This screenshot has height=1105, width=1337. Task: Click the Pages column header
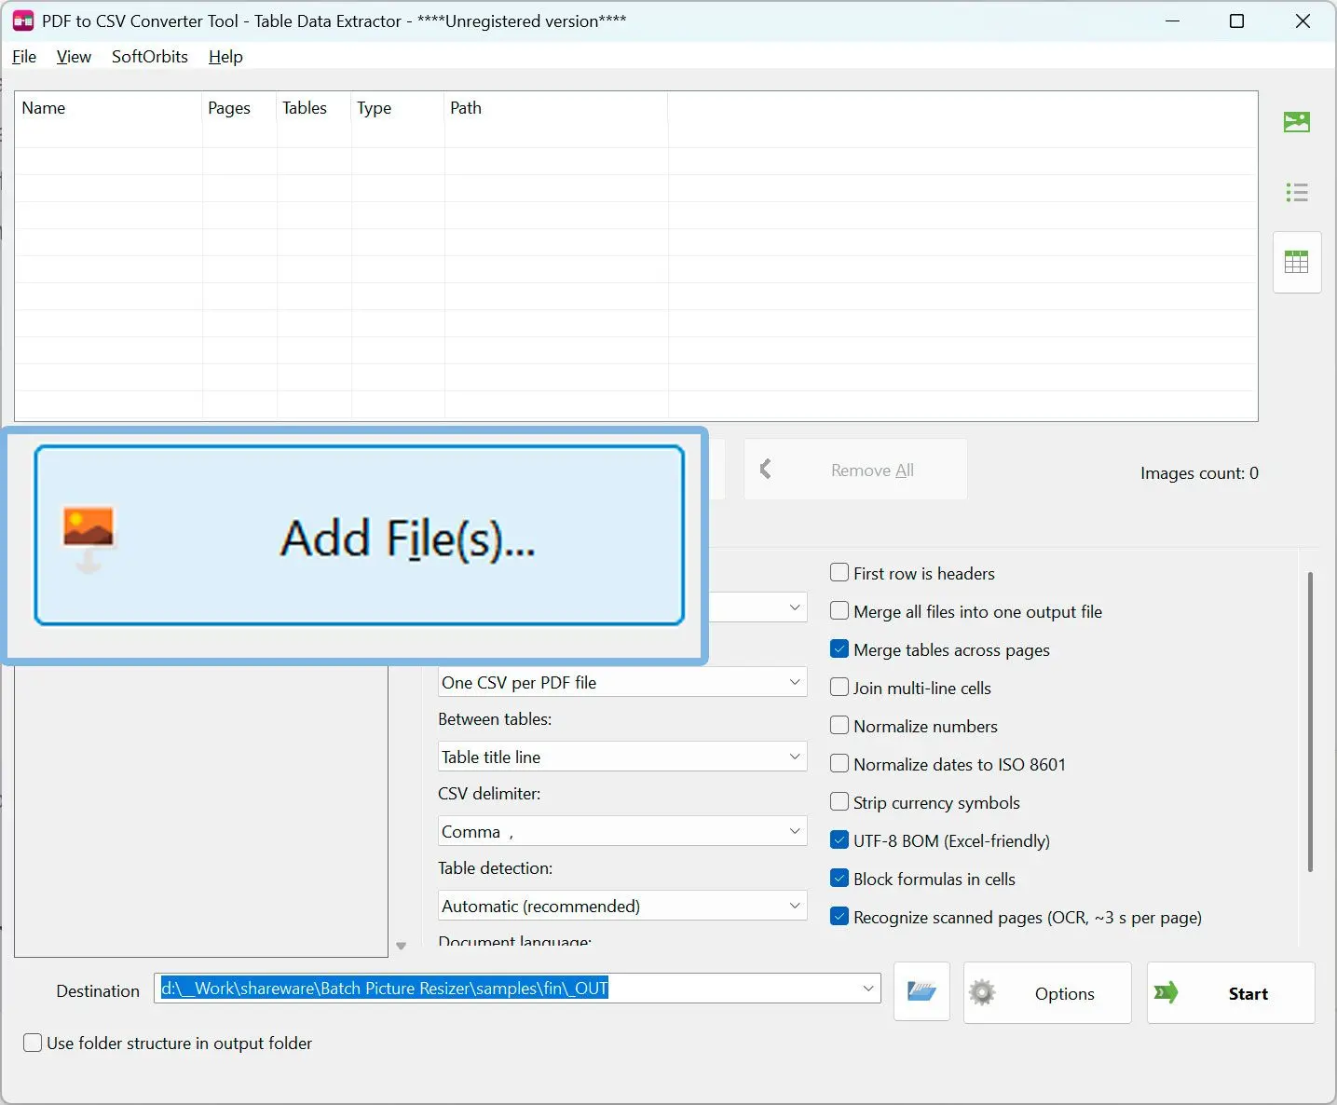point(239,108)
